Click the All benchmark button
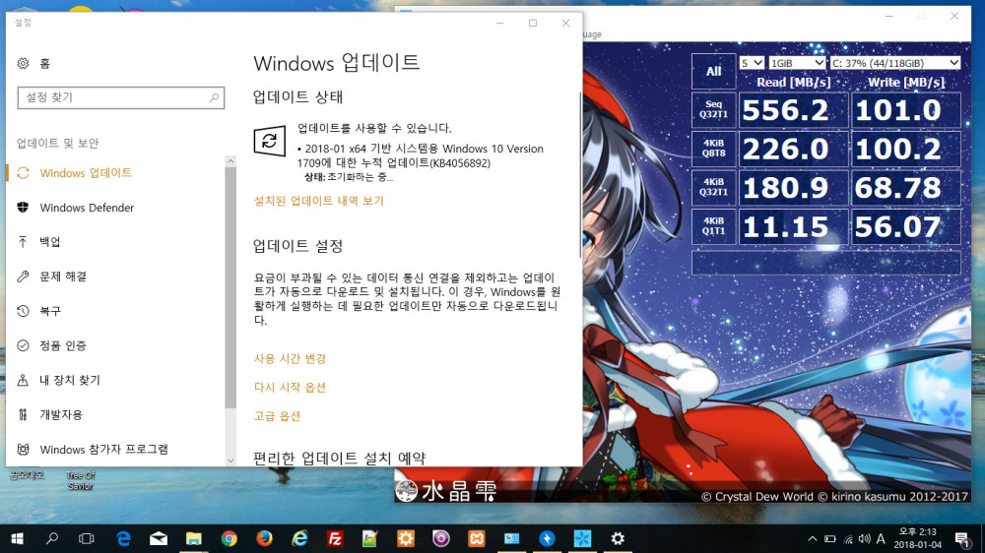The width and height of the screenshot is (985, 553). [713, 71]
